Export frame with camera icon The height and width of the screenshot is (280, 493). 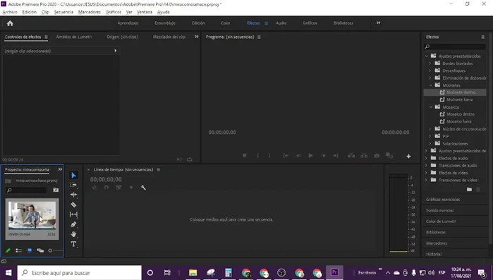377,156
